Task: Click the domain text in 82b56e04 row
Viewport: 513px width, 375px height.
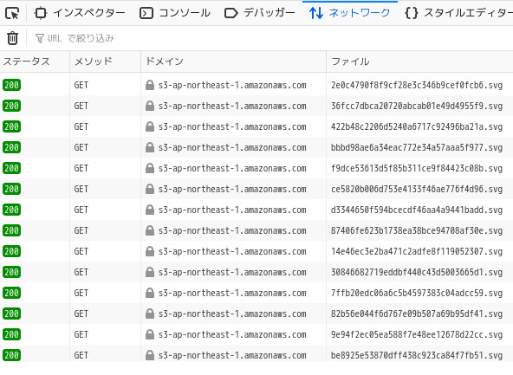Action: click(232, 314)
